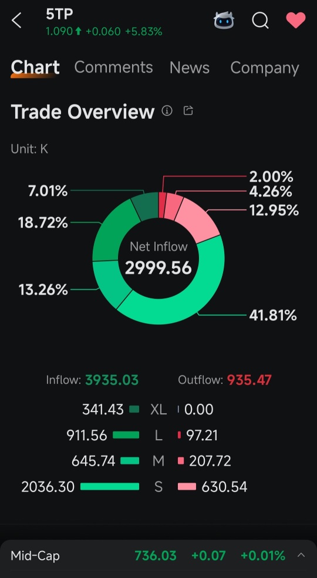Image resolution: width=317 pixels, height=578 pixels.
Task: Tap the S inflow bar 2036.30
Action: 110,487
